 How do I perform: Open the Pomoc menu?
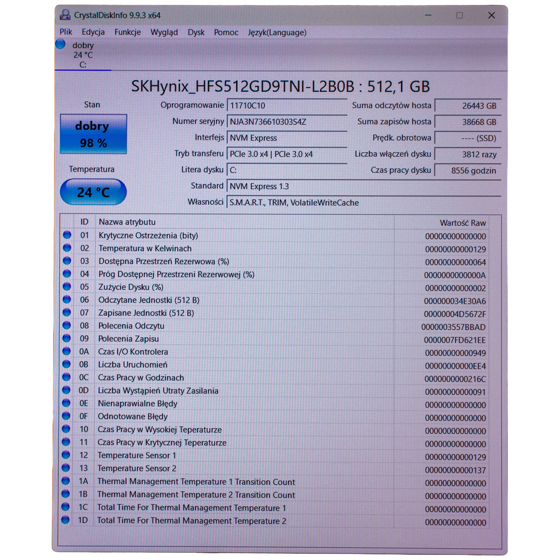pos(226,32)
